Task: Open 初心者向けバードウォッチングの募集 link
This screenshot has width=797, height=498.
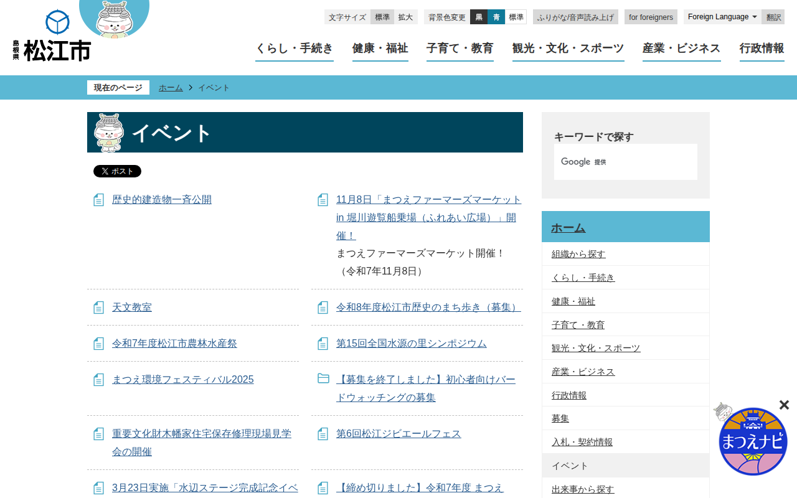Action: (x=426, y=388)
